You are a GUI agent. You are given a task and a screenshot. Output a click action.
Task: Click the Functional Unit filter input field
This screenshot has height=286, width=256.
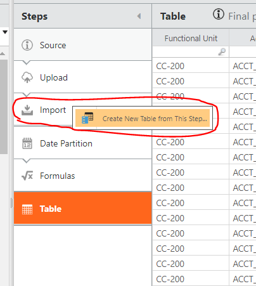point(191,51)
